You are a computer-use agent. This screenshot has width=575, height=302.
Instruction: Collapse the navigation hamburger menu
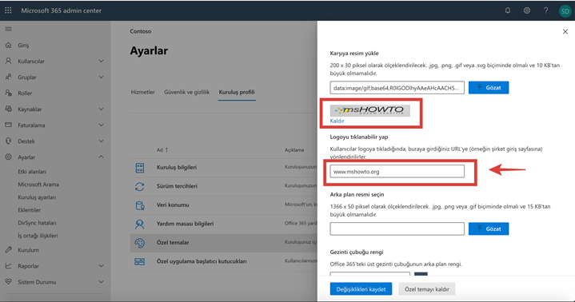point(8,29)
